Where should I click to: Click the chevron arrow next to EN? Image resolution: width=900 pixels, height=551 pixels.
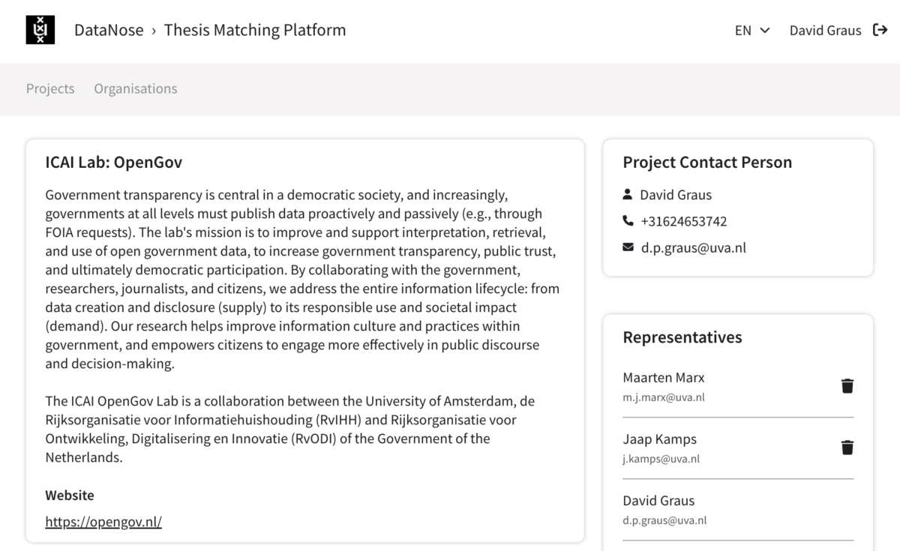(765, 31)
